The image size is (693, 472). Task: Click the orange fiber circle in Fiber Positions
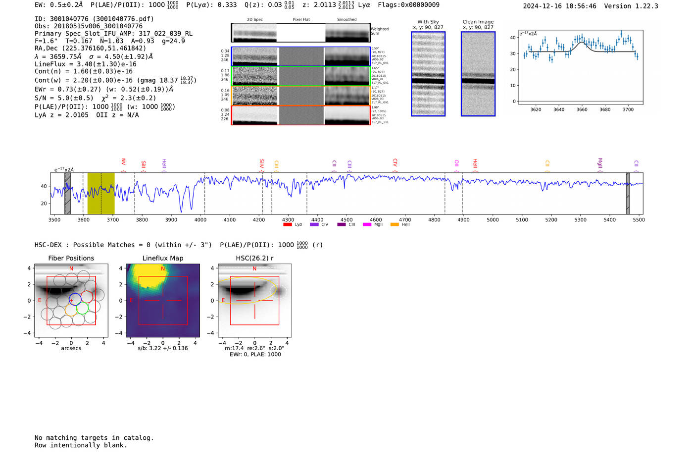click(71, 311)
